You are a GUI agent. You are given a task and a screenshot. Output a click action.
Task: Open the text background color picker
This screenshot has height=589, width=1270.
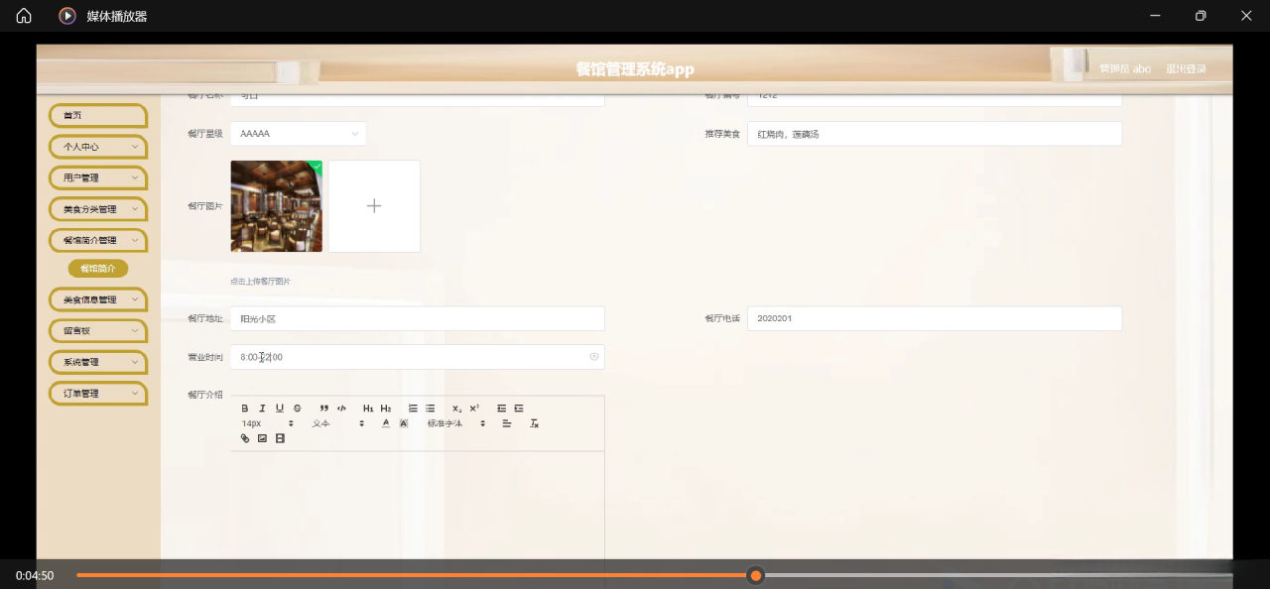pos(404,423)
